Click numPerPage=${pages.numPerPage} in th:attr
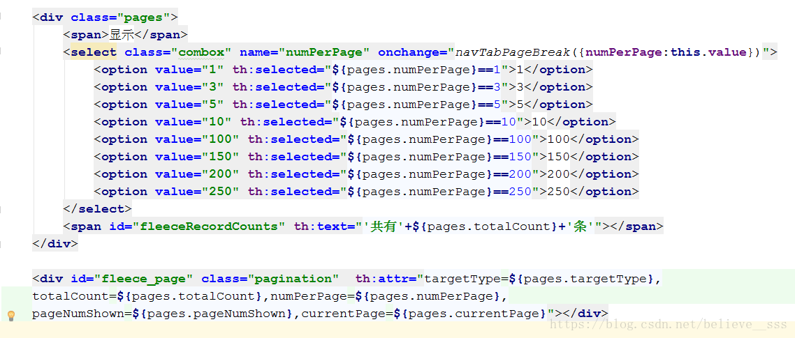Image resolution: width=795 pixels, height=338 pixels. (386, 296)
